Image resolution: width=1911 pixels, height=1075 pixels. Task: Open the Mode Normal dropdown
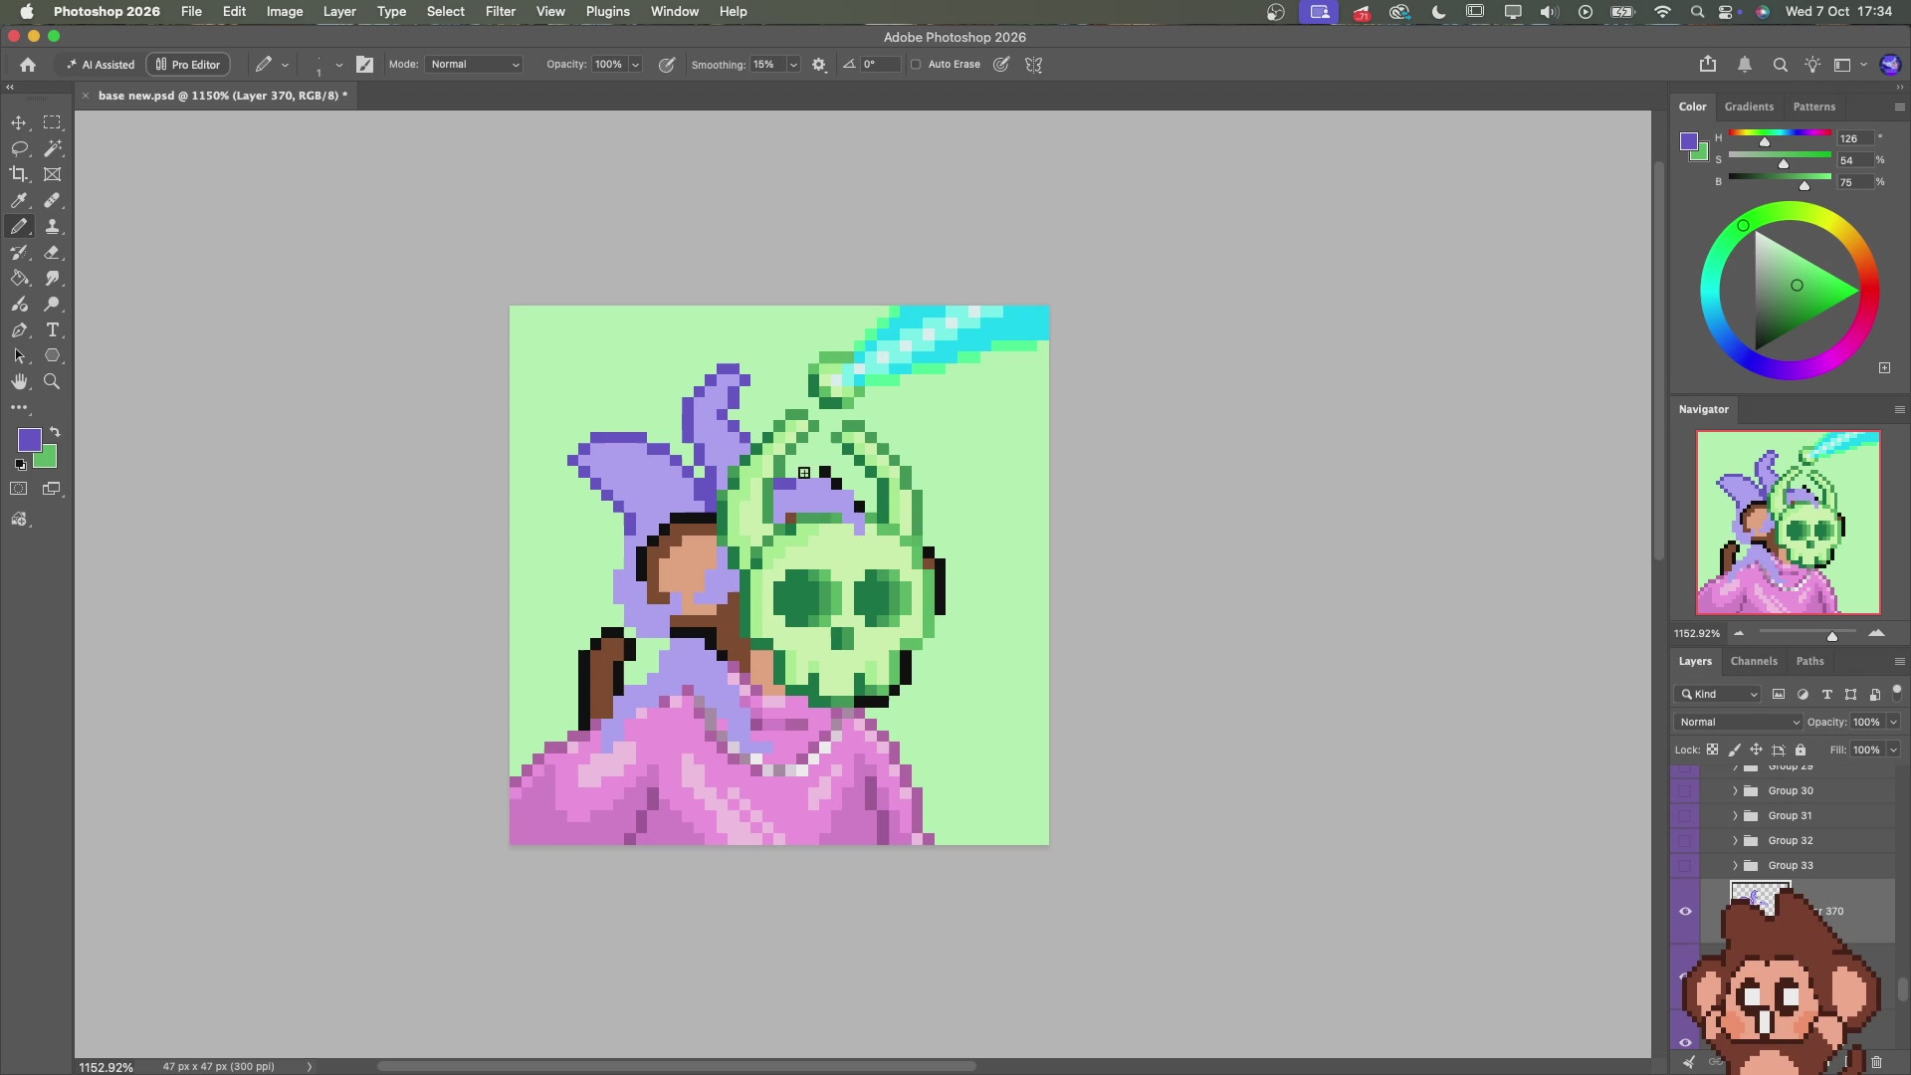click(x=475, y=65)
